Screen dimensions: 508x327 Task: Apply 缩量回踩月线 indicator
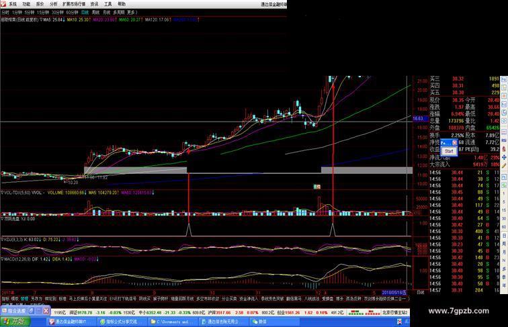point(181,299)
